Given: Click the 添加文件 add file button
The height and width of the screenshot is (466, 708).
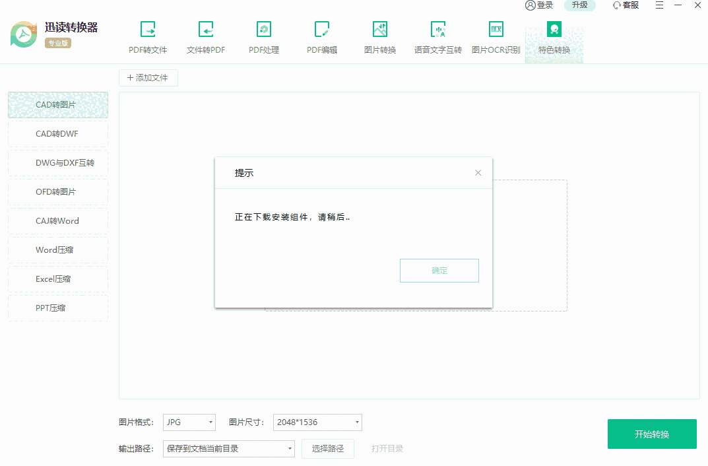Looking at the screenshot, I should click(148, 78).
